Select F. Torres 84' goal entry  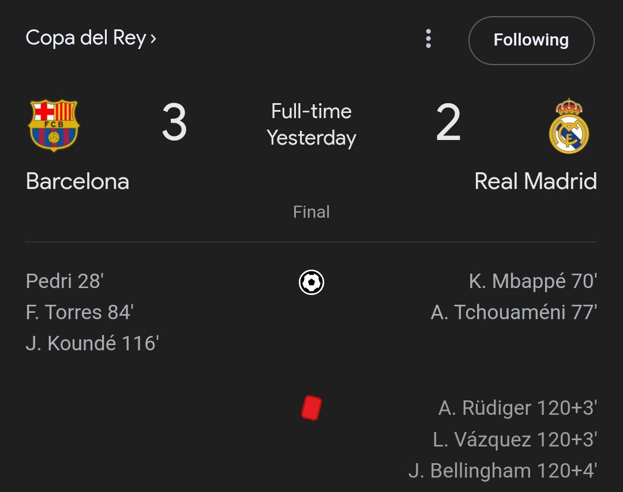click(x=80, y=312)
